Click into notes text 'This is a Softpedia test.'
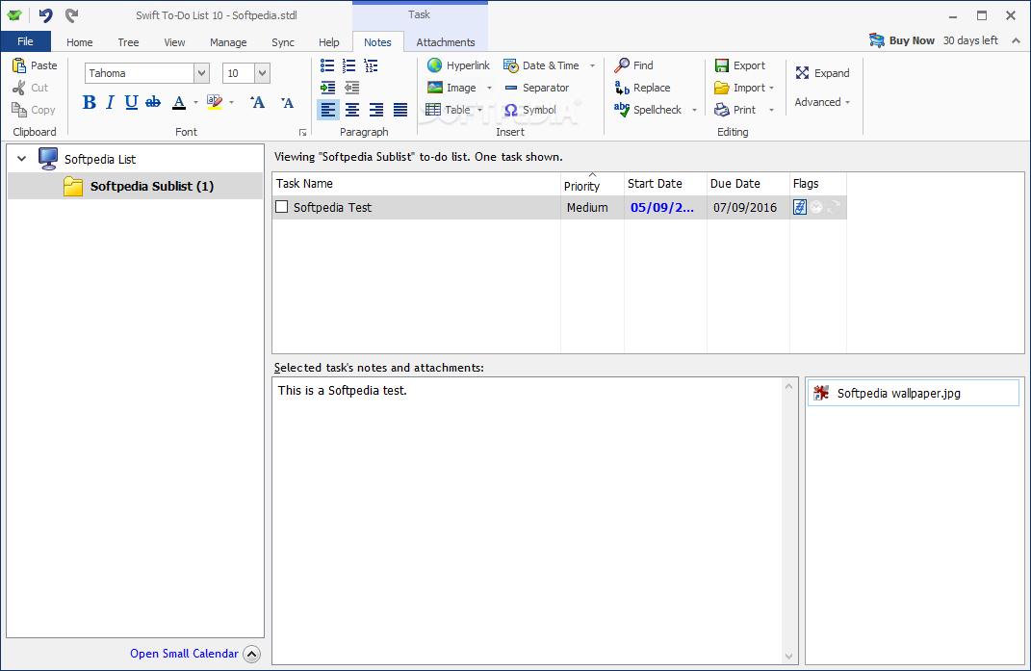 pyautogui.click(x=342, y=390)
